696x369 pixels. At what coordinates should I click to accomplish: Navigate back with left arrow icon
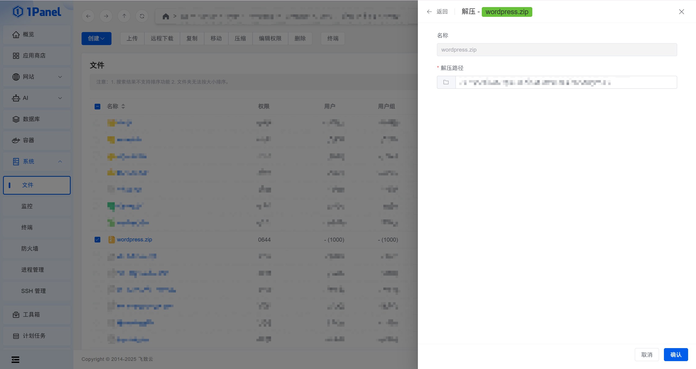[x=88, y=16]
